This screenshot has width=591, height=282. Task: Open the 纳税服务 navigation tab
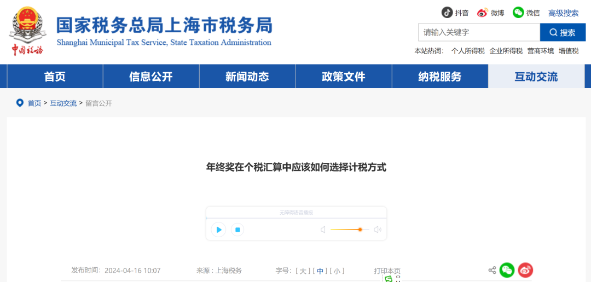tap(440, 77)
